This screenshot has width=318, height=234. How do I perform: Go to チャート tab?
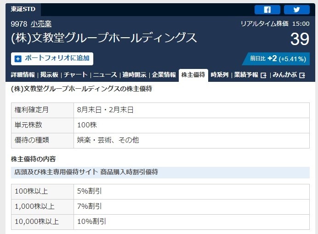[75, 75]
